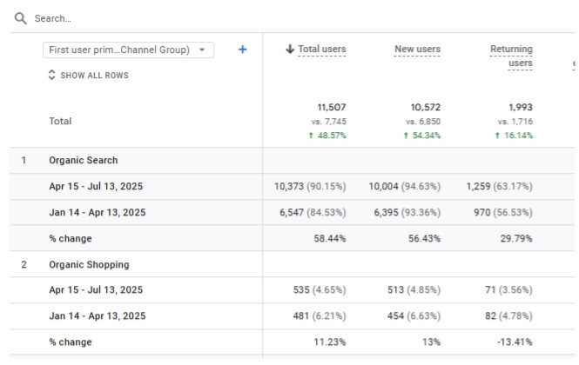
Task: Expand the table with Show All Rows
Action: tap(87, 76)
